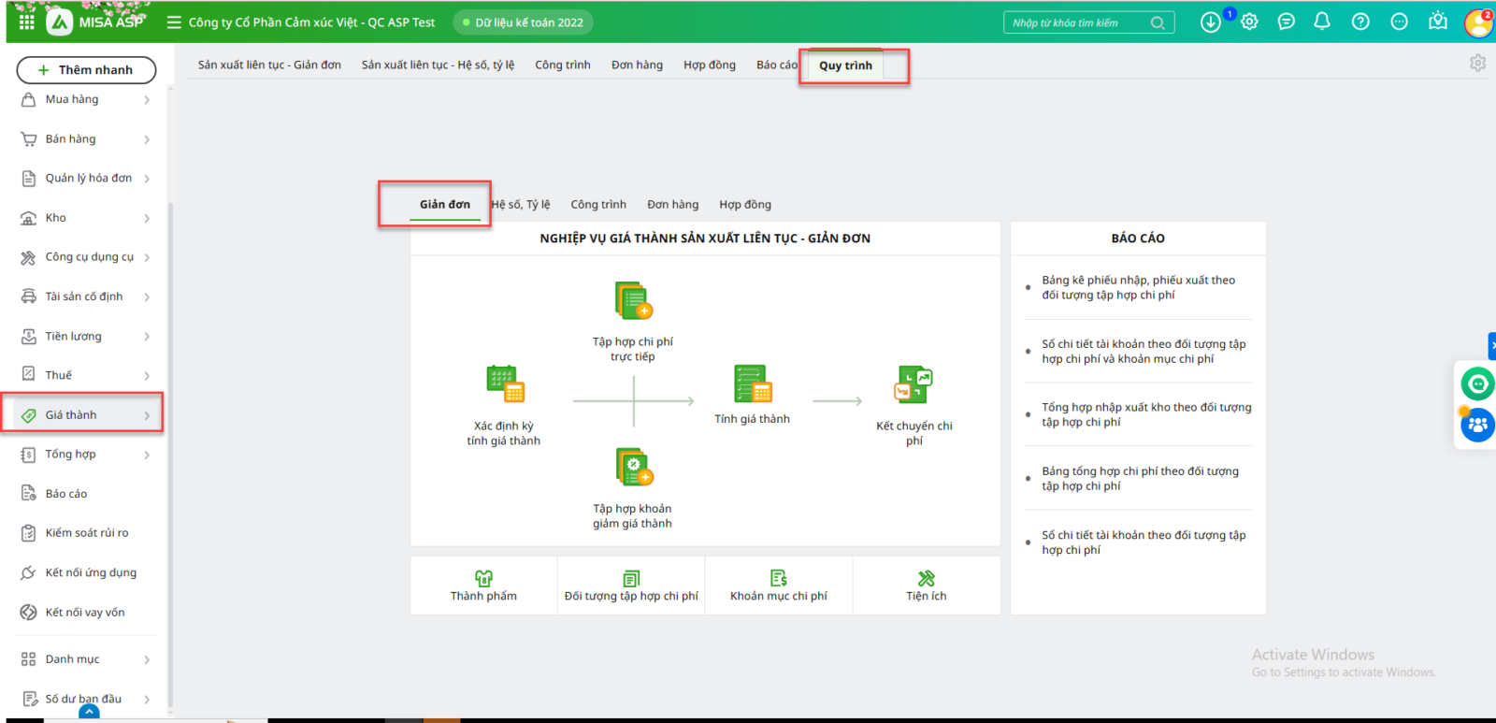1496x723 pixels.
Task: Expand the Kho sidebar chevron
Action: point(147,218)
